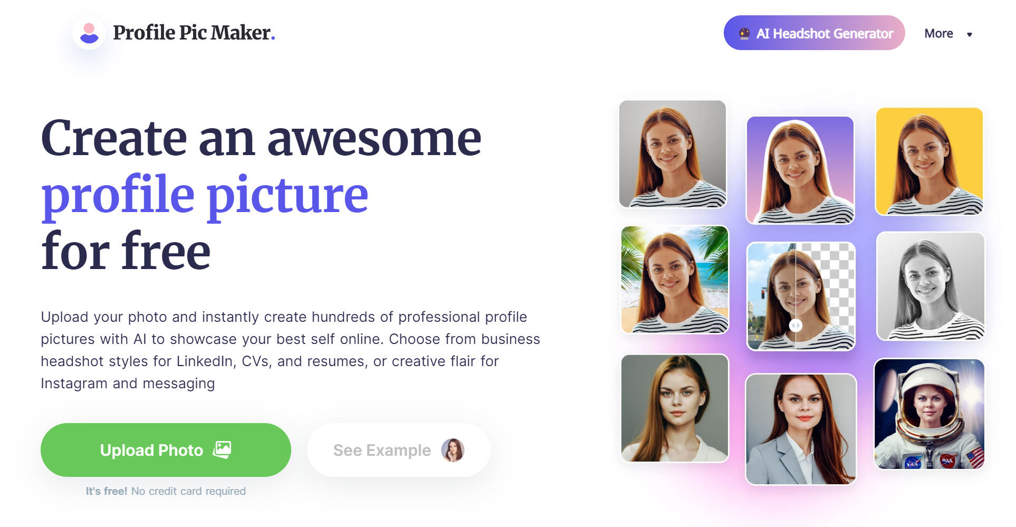1016x527 pixels.
Task: Click the before/after slider handle on the background-removal photo
Action: coord(795,325)
